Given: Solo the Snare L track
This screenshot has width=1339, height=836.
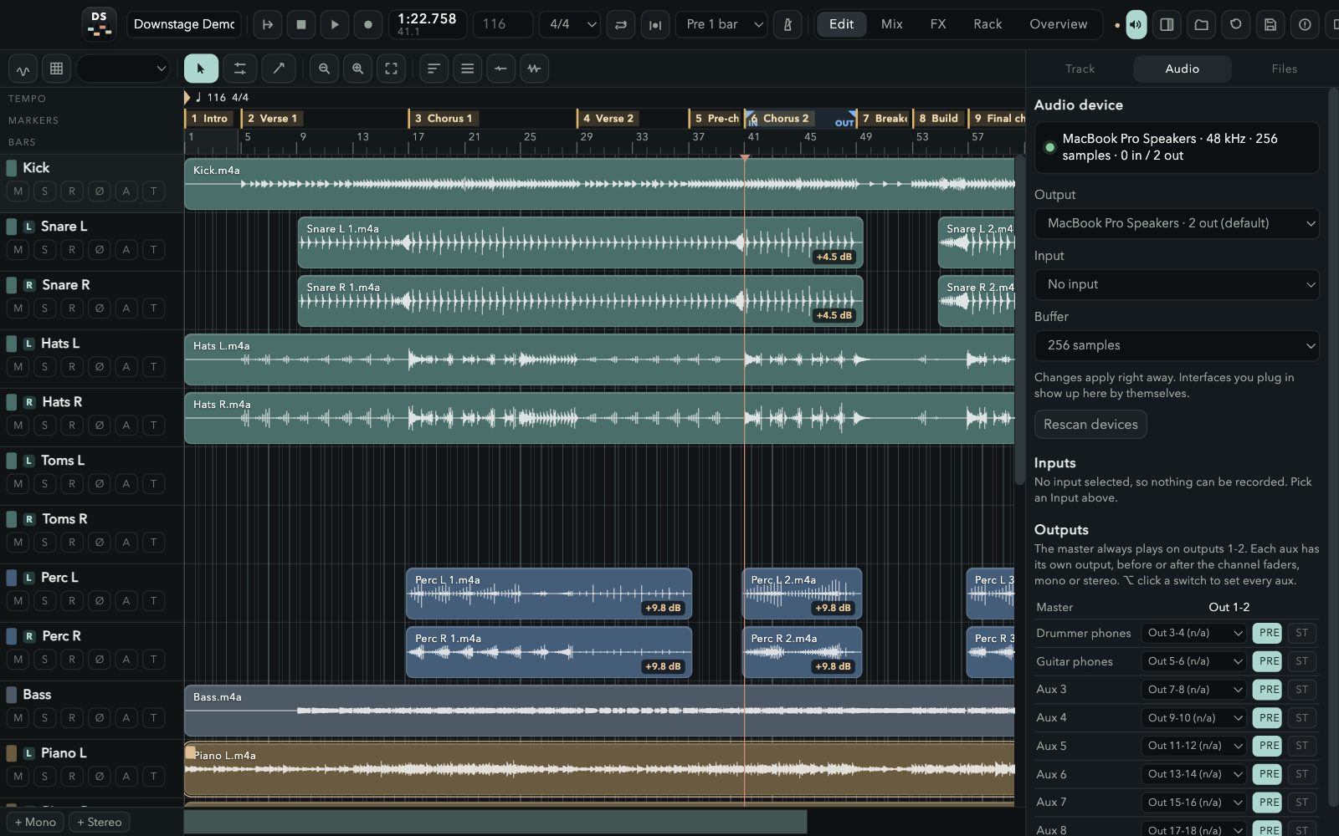Looking at the screenshot, I should (x=45, y=250).
